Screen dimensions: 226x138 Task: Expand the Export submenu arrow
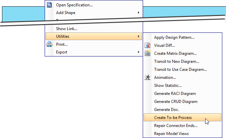click(x=139, y=52)
